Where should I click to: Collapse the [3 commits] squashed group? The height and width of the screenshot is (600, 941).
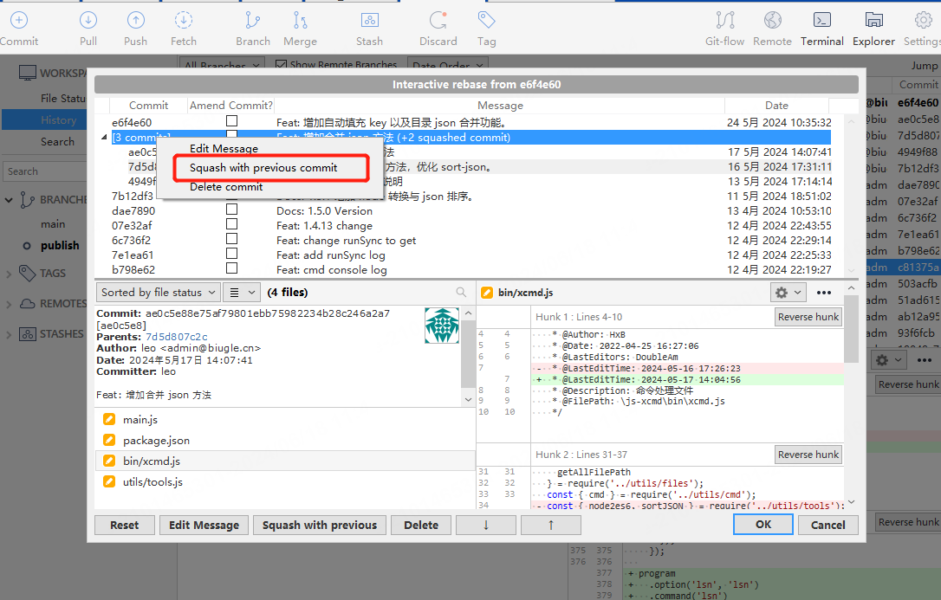[106, 138]
